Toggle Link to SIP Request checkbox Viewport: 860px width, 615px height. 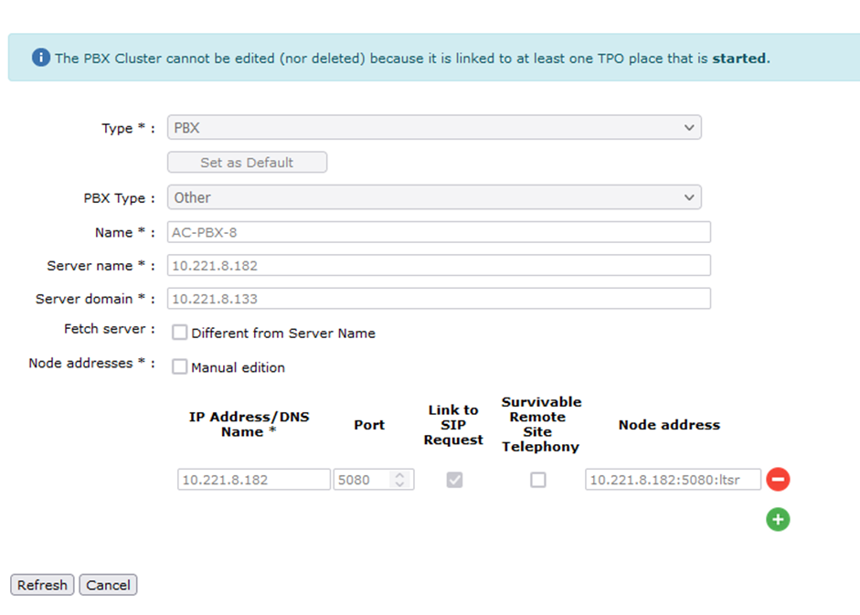pyautogui.click(x=454, y=480)
